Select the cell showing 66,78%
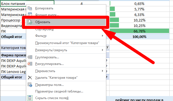This screenshot has height=101, width=173. pyautogui.click(x=139, y=31)
